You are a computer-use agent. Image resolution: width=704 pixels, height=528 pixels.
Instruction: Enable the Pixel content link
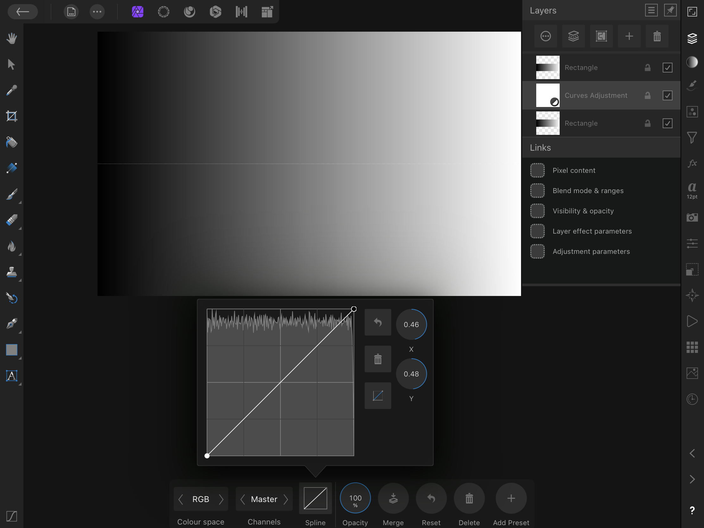pyautogui.click(x=538, y=170)
